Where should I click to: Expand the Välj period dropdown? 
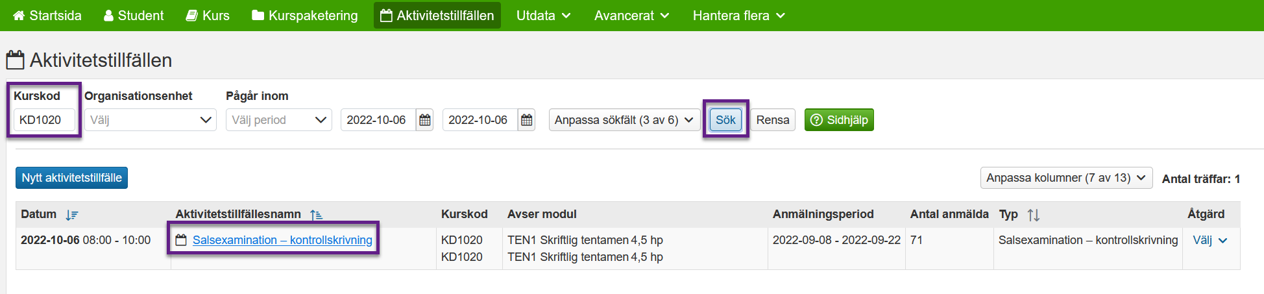[279, 120]
